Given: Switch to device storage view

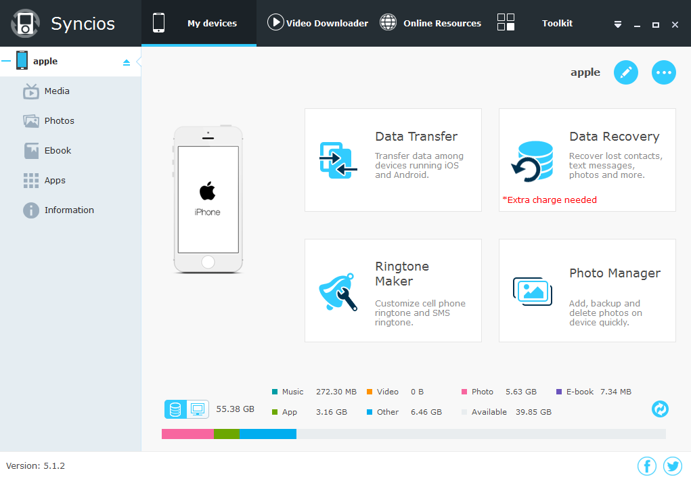Looking at the screenshot, I should coord(175,409).
